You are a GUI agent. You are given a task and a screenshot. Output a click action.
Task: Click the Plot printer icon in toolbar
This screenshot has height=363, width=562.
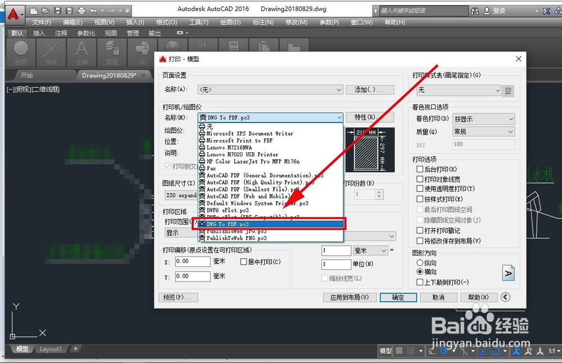pyautogui.click(x=81, y=11)
